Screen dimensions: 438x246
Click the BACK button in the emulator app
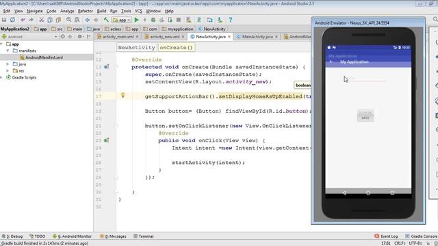coord(365,115)
